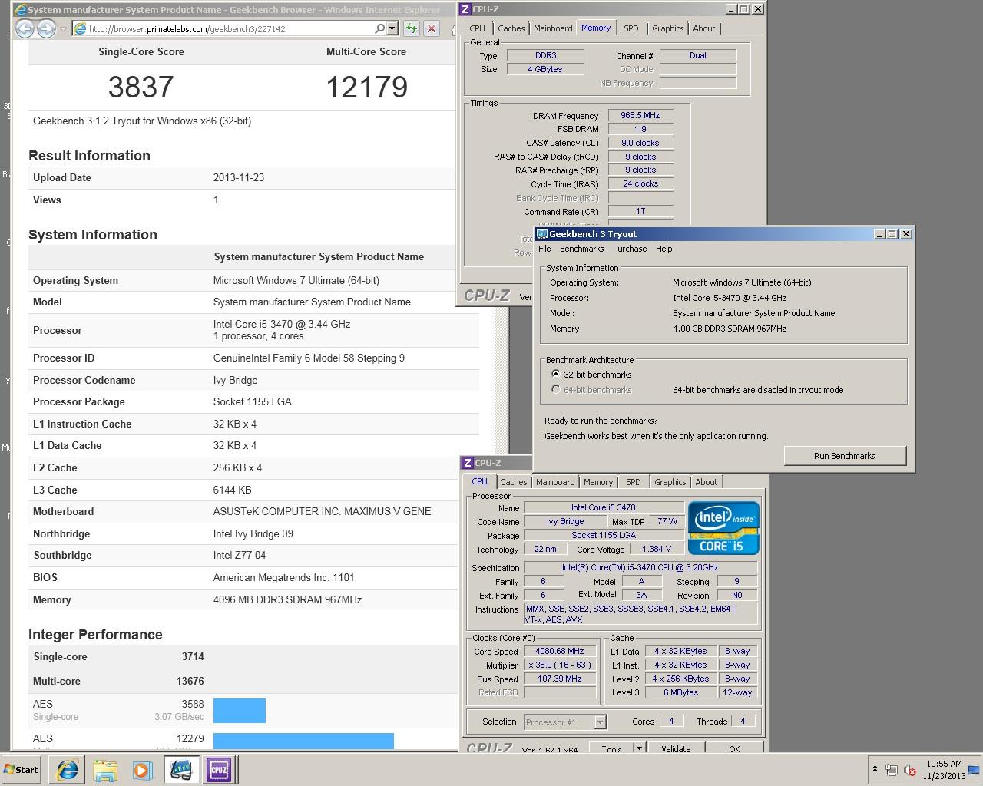Click the Show Desktop icon in tray corner
Screen dimensions: 983x786
pyautogui.click(x=974, y=770)
